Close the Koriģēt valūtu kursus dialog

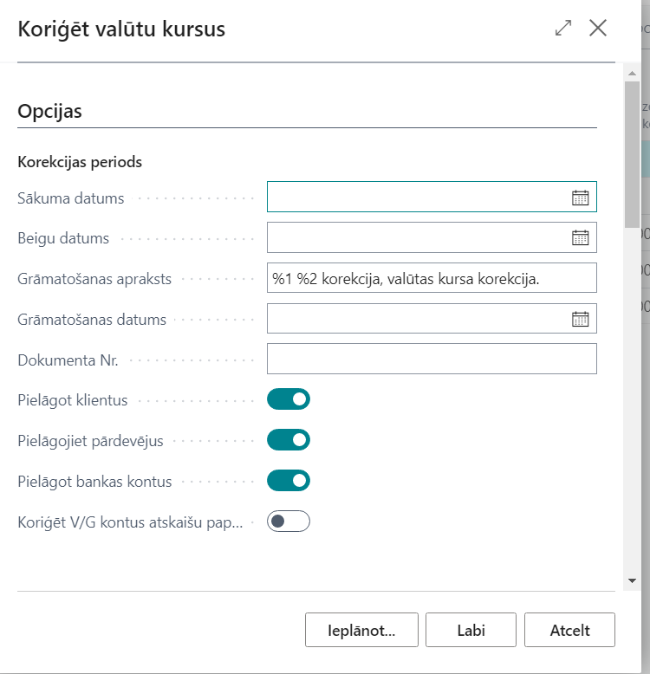click(598, 29)
